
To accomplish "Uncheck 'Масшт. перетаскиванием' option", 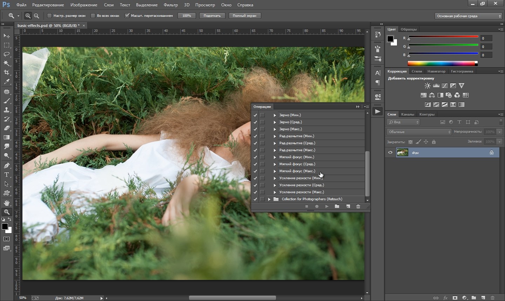I will (x=127, y=16).
